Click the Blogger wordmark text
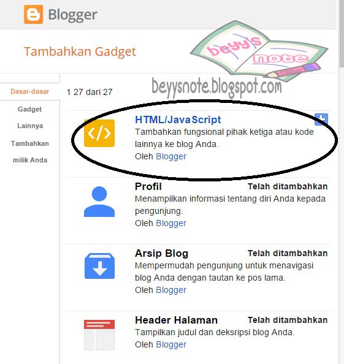Viewport: 344px width, 364px height. (72, 15)
